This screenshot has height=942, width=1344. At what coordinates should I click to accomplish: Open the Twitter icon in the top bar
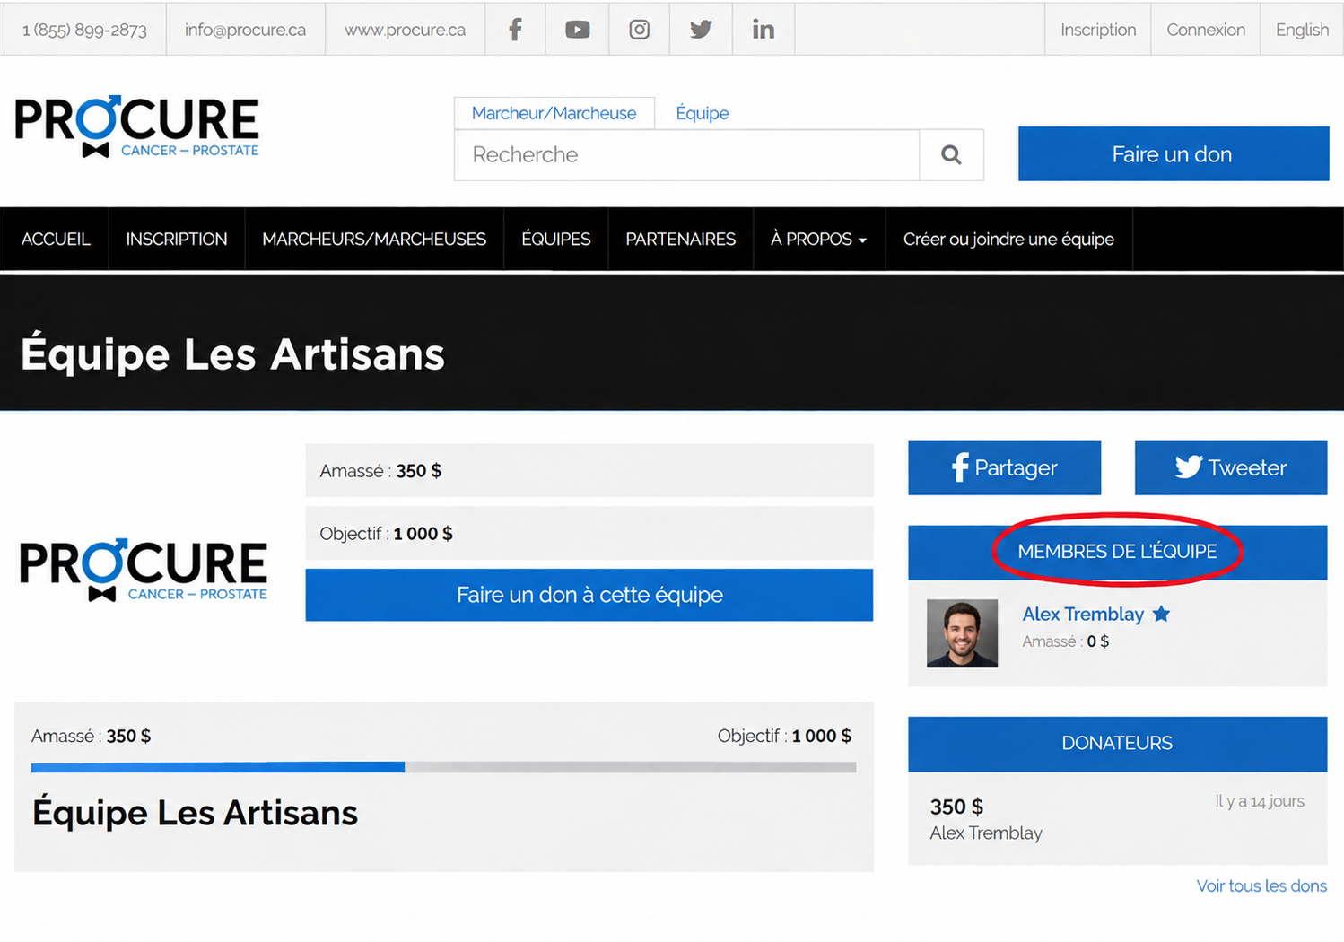701,30
